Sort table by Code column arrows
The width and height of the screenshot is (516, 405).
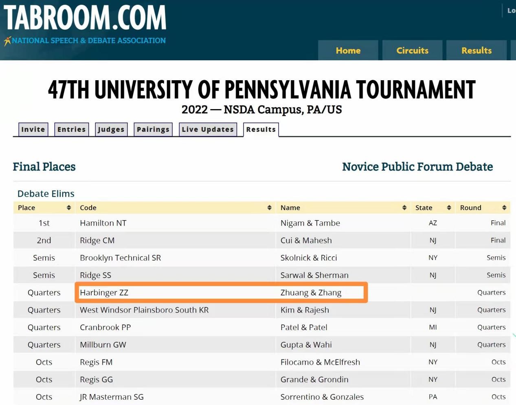[x=269, y=208]
